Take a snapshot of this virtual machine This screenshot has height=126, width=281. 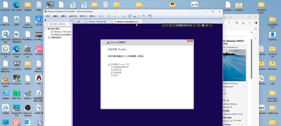click(116, 16)
